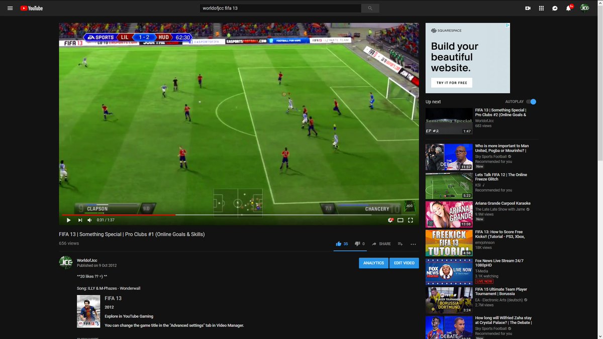Open Ariana Grande Carpool Karaoke thumbnail

449,214
